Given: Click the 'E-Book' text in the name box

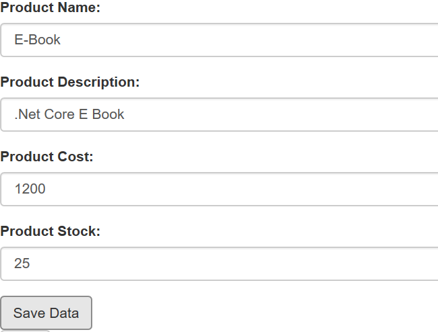Looking at the screenshot, I should pyautogui.click(x=38, y=40).
